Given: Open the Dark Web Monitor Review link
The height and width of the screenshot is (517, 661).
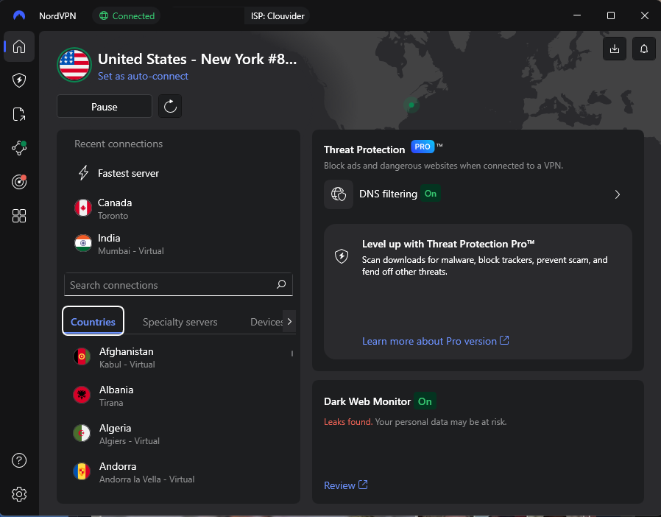Looking at the screenshot, I should click(x=345, y=485).
